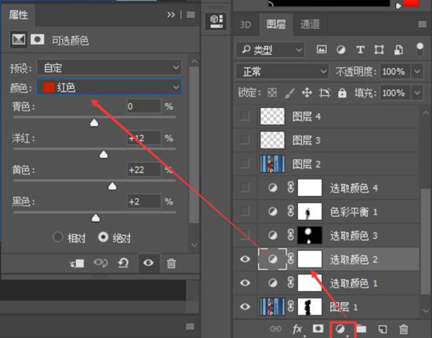432x338 pixels.
Task: Toggle adjustment layer visibility in Properties
Action: (148, 263)
